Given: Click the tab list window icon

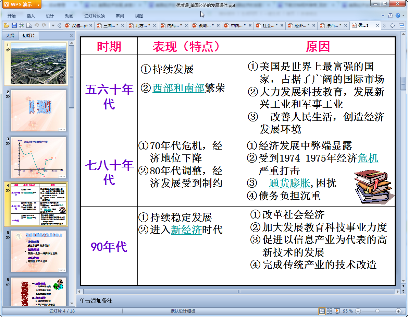Looking at the screenshot, I should [401, 25].
